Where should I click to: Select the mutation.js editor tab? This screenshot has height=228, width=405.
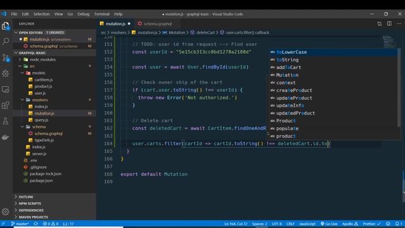[x=115, y=24]
